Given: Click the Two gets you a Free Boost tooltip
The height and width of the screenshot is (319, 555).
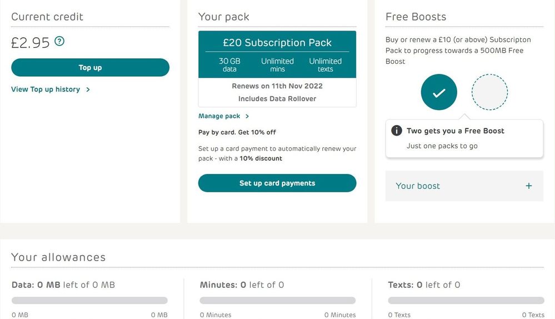Looking at the screenshot, I should click(x=464, y=138).
